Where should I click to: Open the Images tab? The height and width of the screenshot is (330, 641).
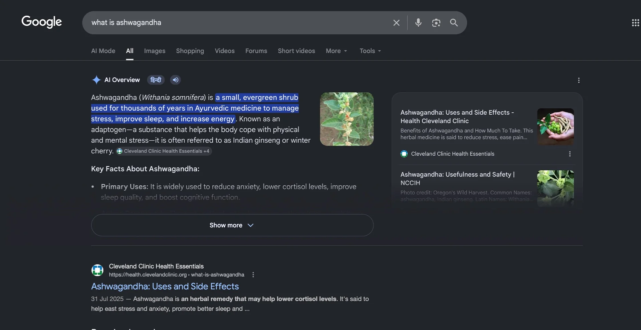155,51
